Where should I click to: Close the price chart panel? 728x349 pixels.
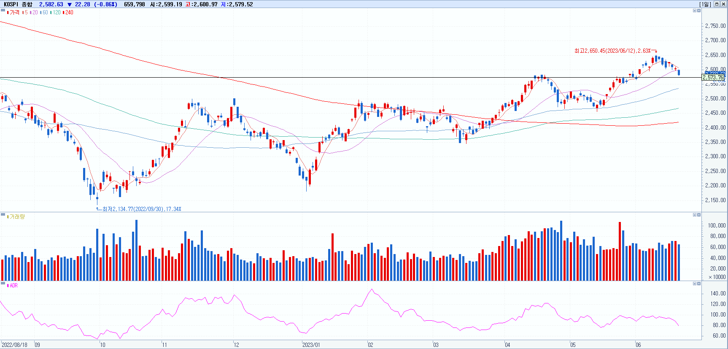click(699, 11)
